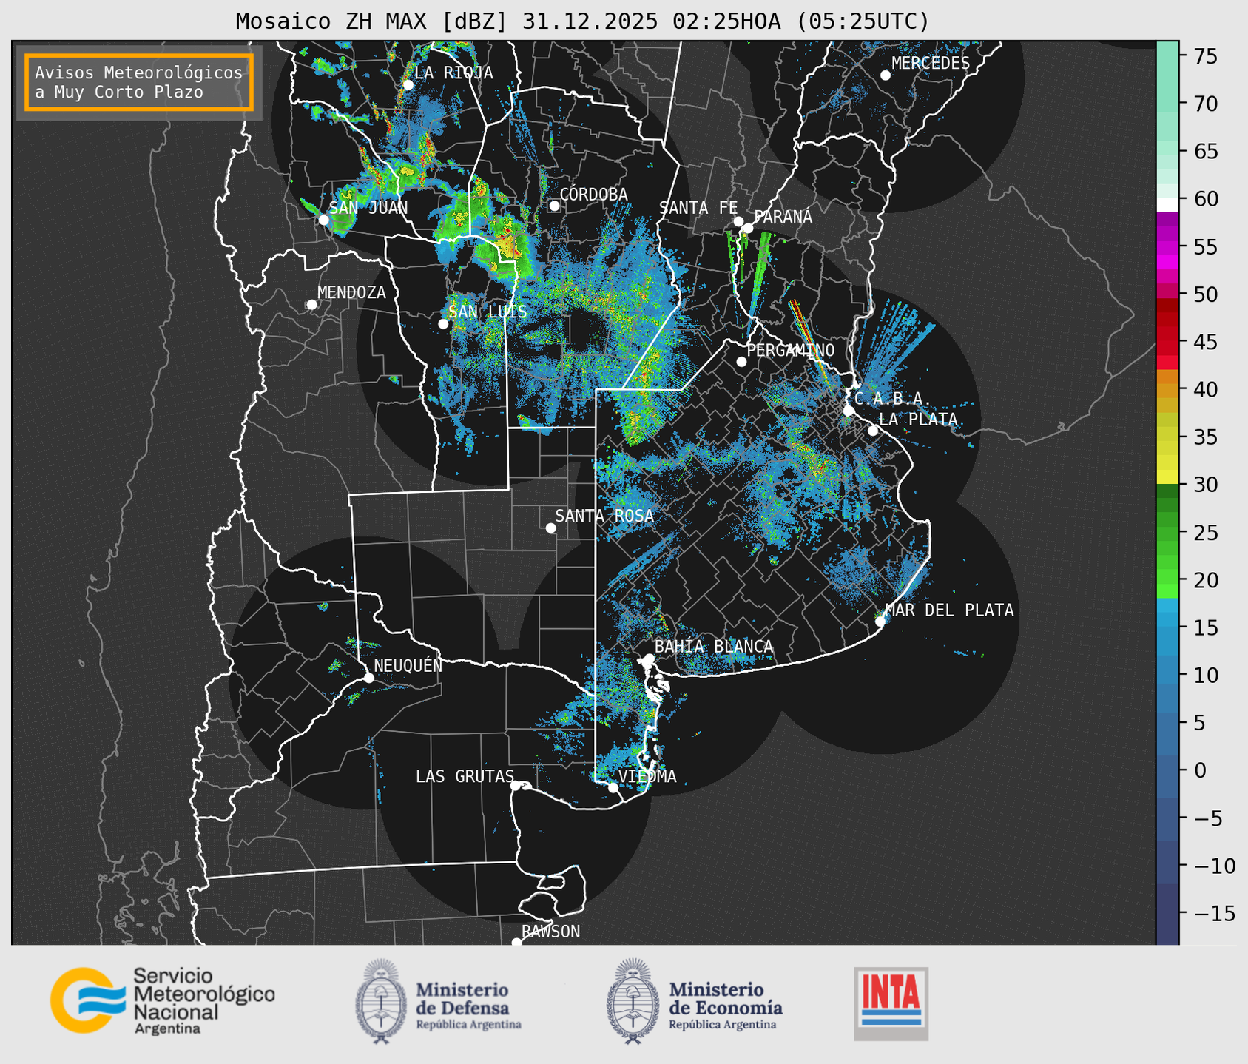This screenshot has width=1248, height=1064.
Task: Click the 50 tick label on the scale
Action: pyautogui.click(x=1204, y=295)
